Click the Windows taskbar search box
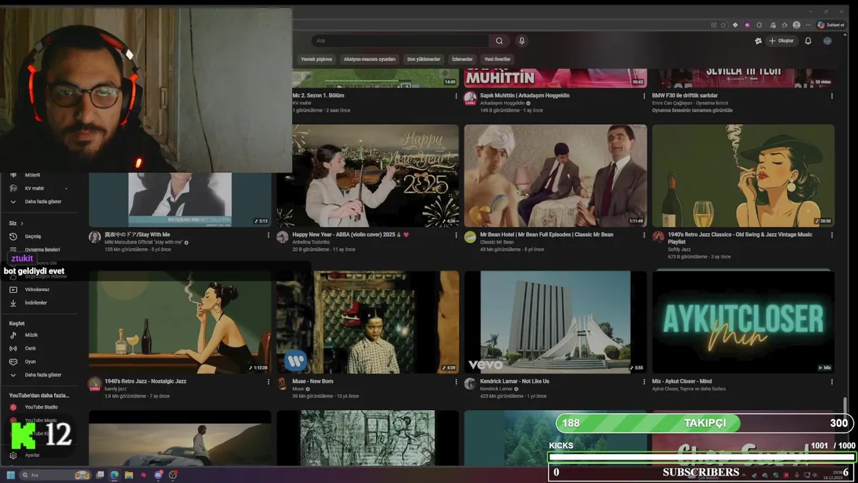 tap(56, 475)
